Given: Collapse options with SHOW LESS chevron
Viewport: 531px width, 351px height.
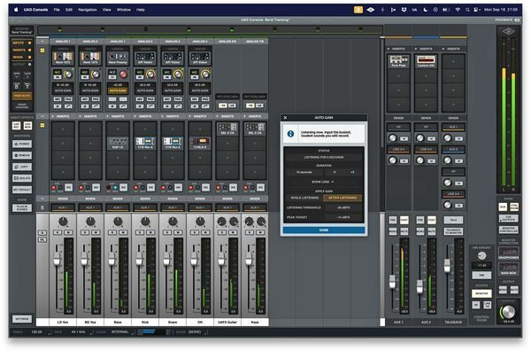Looking at the screenshot, I should (324, 182).
